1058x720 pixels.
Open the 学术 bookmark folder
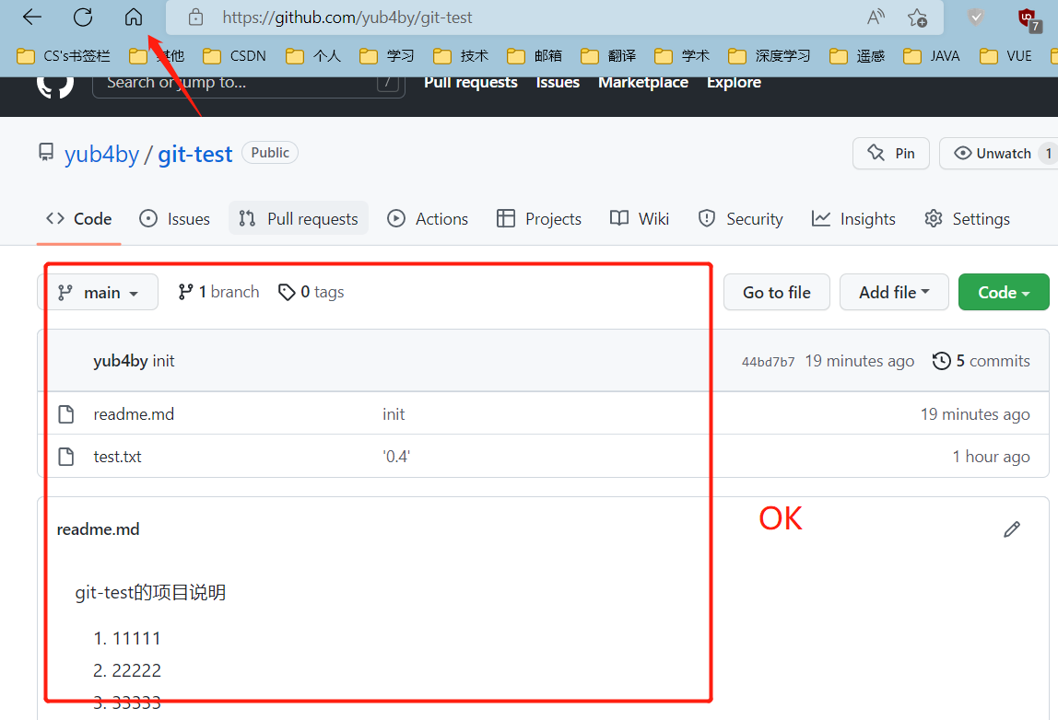tap(681, 56)
